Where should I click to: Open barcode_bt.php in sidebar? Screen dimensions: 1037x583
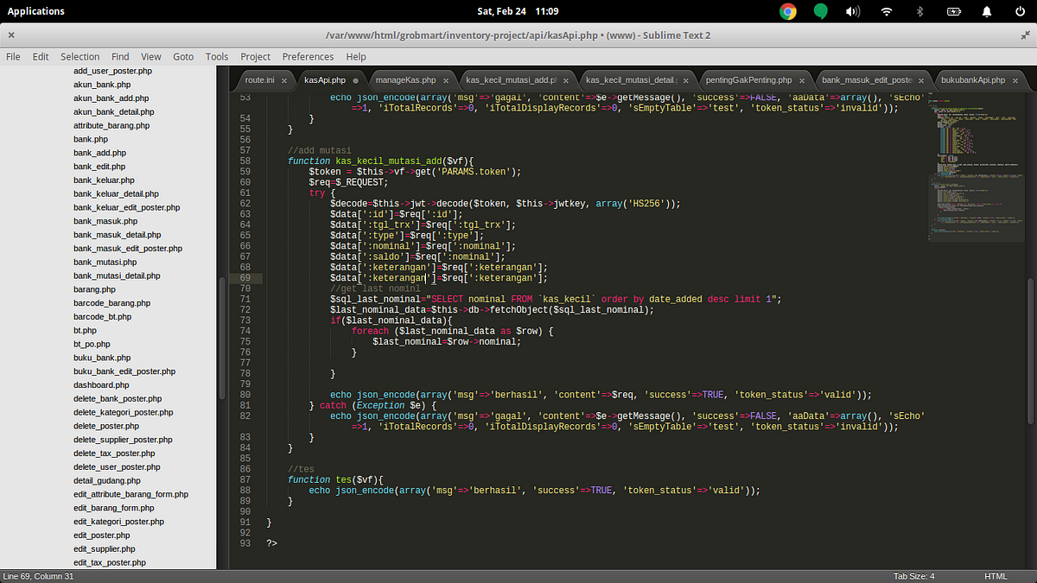point(102,316)
